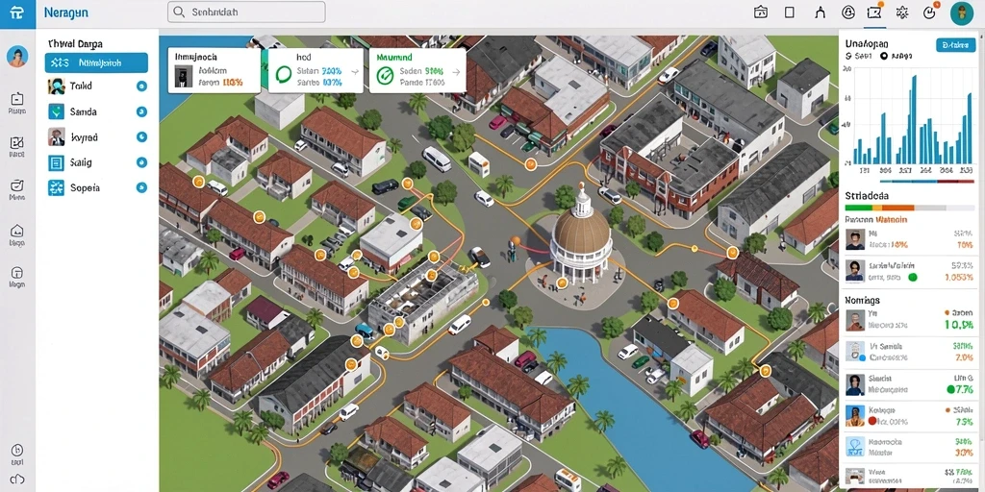Open the calendar icon in top toolbar
985x492 pixels.
761,12
